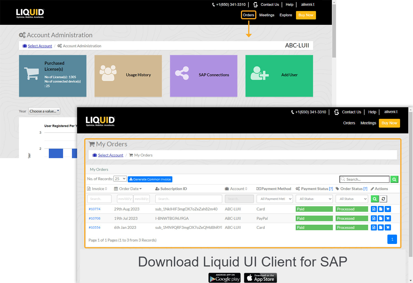Click cart icon for order #10774

pyautogui.click(x=388, y=209)
